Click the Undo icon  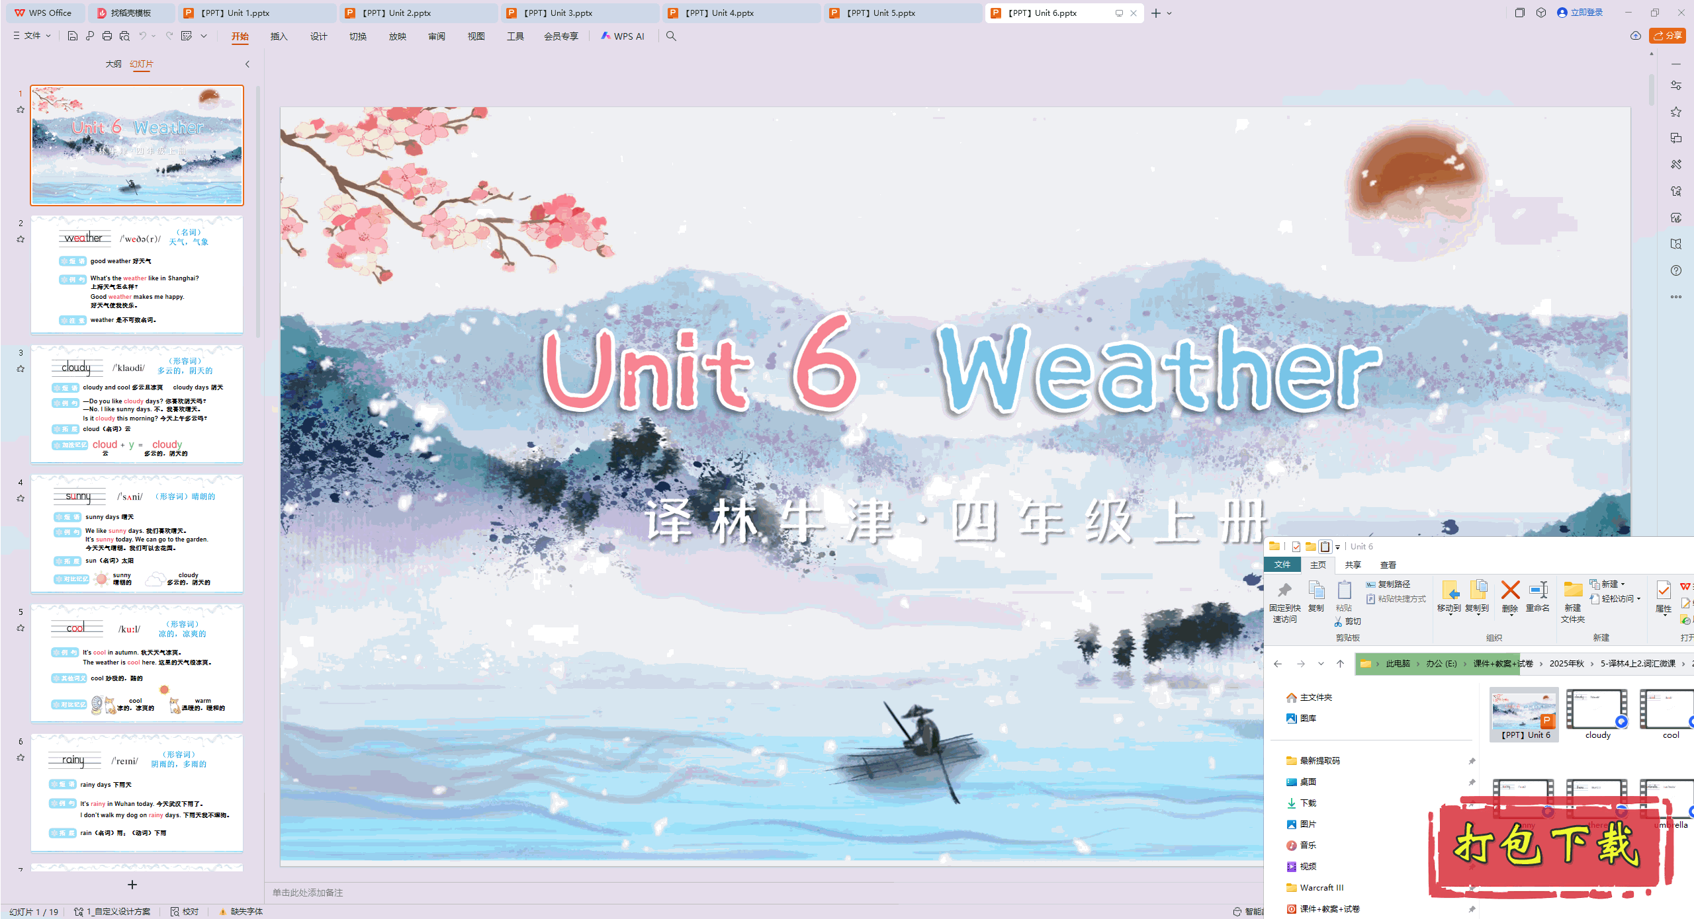pyautogui.click(x=142, y=36)
